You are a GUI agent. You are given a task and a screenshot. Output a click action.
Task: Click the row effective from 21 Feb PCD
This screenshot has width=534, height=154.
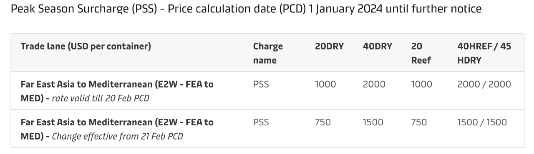point(267,129)
